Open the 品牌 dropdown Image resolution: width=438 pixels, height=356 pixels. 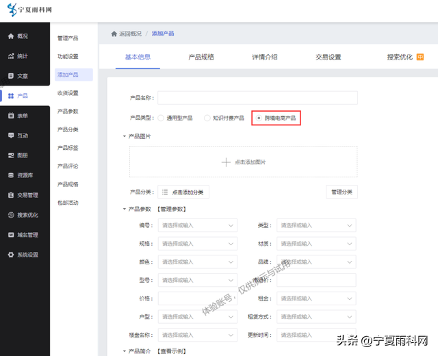[316, 262]
